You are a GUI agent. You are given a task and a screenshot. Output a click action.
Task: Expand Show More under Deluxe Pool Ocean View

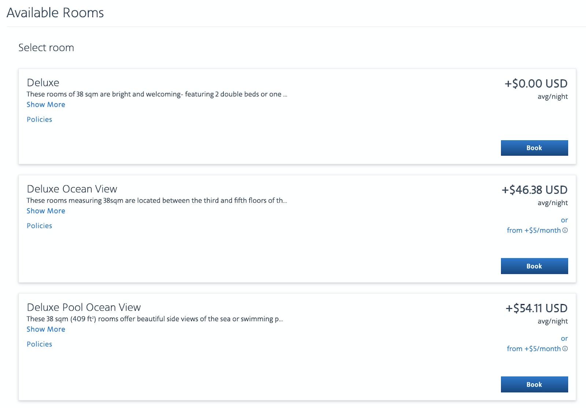pos(46,329)
